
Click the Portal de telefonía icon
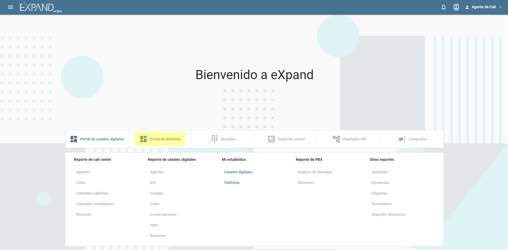[143, 139]
